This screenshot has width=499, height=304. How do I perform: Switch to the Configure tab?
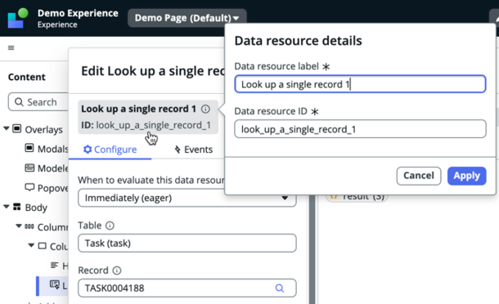(x=110, y=150)
